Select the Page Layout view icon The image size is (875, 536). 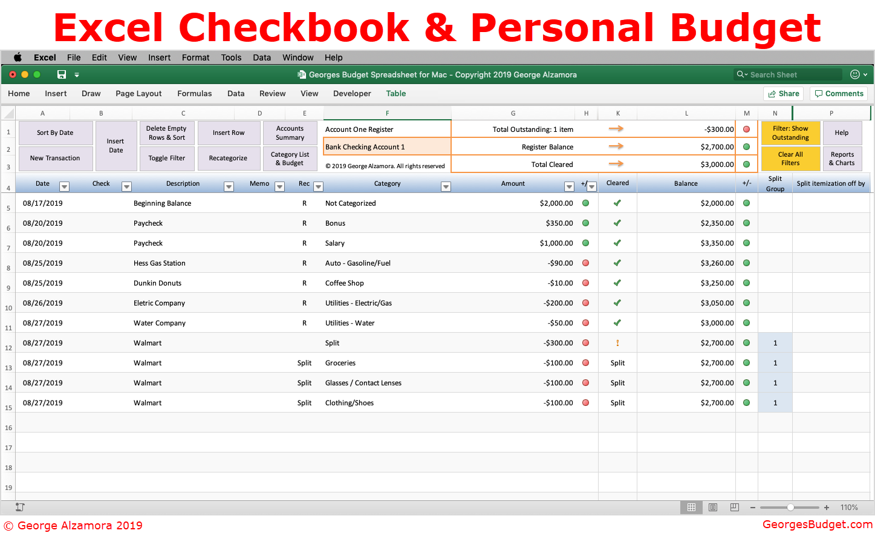[x=713, y=507]
